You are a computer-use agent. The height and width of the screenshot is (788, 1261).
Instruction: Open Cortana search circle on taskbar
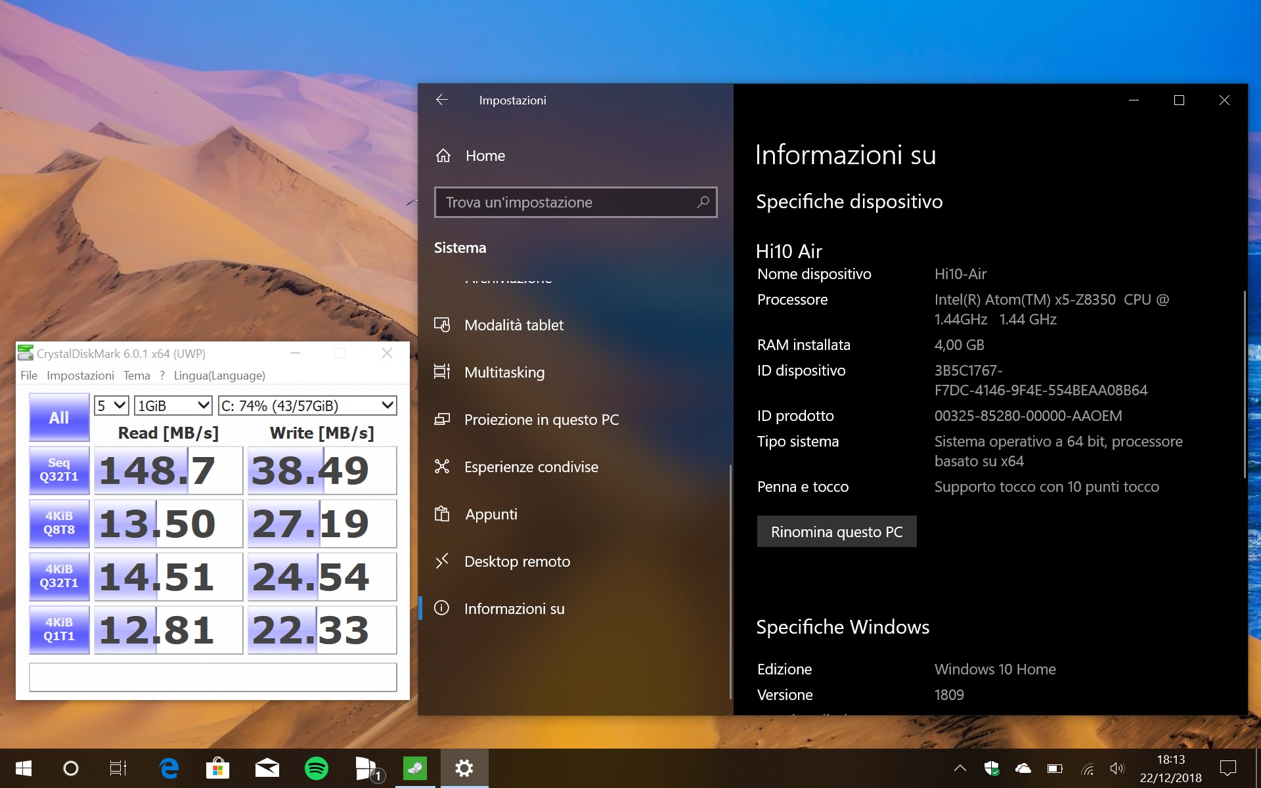pos(70,768)
